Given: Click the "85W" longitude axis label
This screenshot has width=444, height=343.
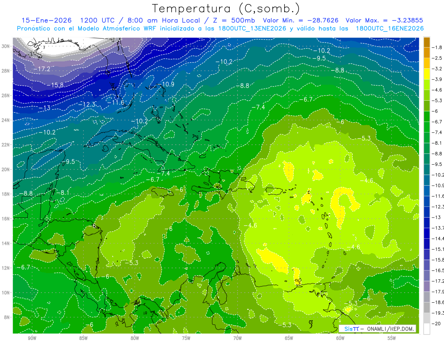Looking at the screenshot, I should pyautogui.click(x=83, y=338).
